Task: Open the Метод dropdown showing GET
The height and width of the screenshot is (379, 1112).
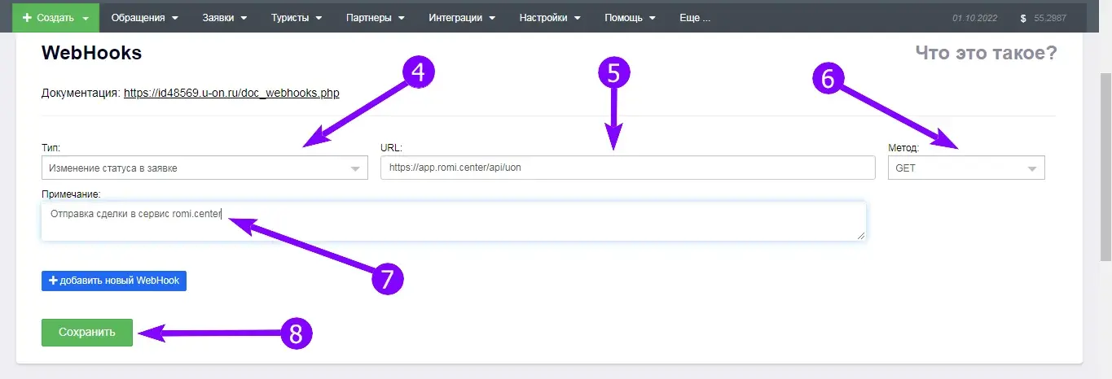Action: coord(966,168)
